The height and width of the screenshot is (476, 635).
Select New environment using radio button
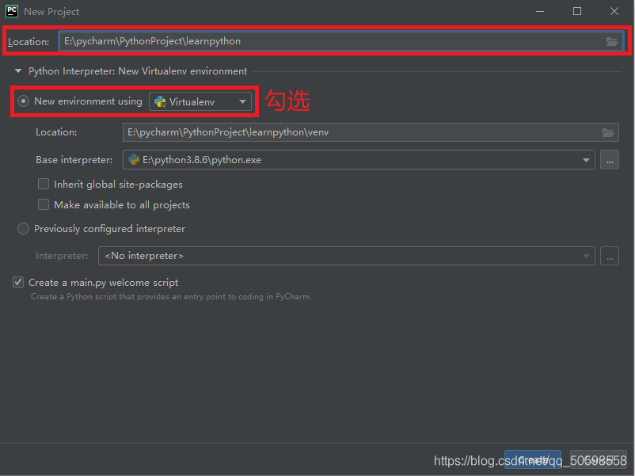(23, 101)
